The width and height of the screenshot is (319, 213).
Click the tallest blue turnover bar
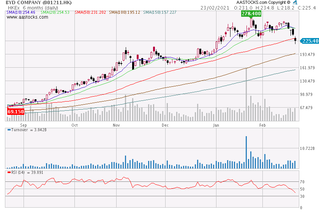[x=246, y=152]
